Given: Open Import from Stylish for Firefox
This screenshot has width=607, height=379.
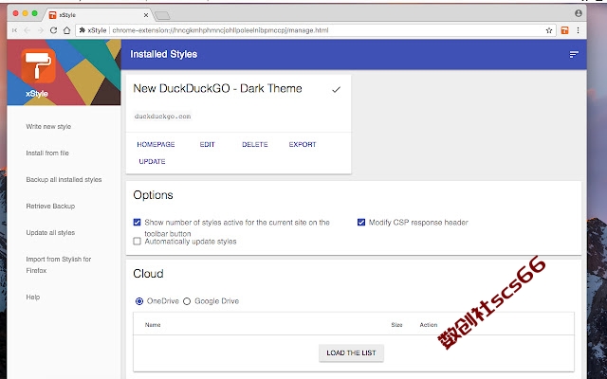Looking at the screenshot, I should [x=59, y=264].
